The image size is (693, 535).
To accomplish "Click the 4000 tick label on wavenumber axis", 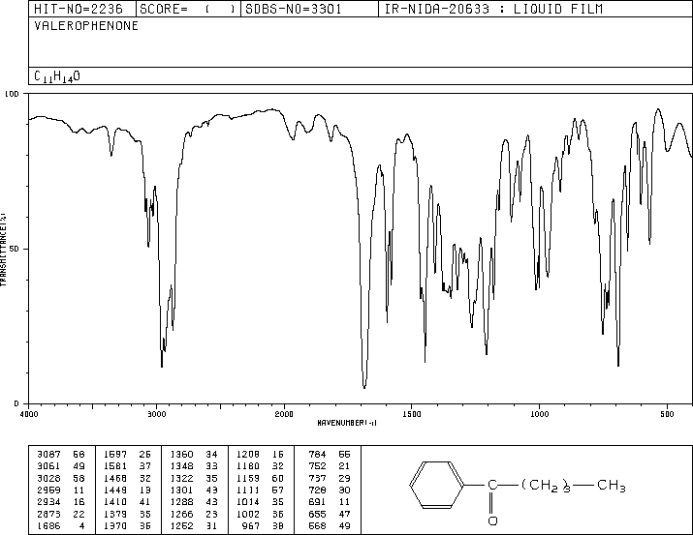I will [29, 414].
